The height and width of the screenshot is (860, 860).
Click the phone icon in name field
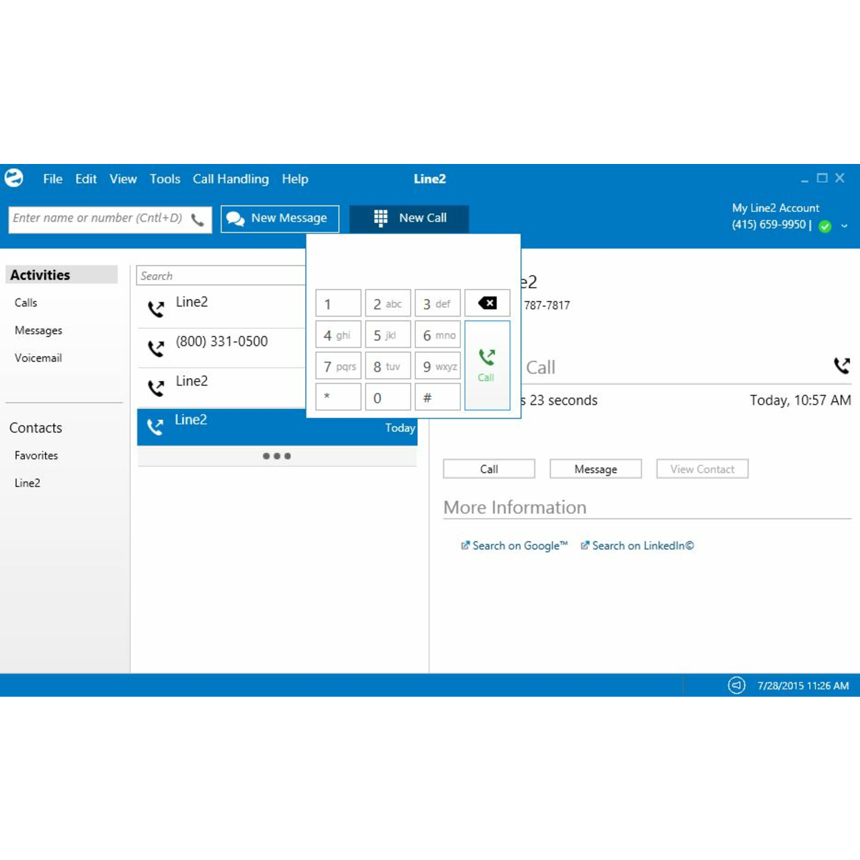click(x=198, y=220)
